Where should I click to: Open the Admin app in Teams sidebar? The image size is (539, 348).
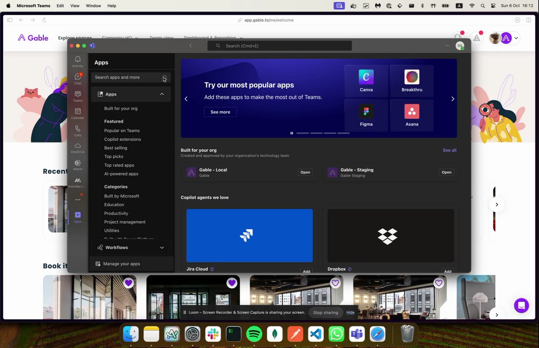pyautogui.click(x=77, y=165)
